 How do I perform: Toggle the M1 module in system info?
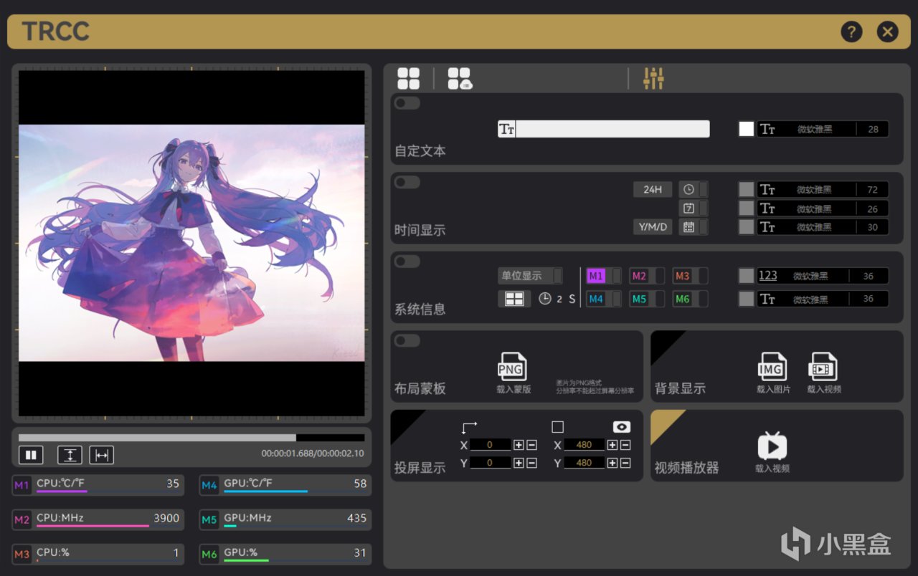(604, 276)
